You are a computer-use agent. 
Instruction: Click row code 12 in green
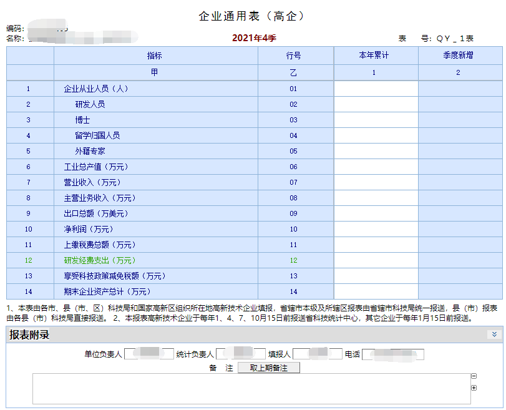pyautogui.click(x=293, y=260)
